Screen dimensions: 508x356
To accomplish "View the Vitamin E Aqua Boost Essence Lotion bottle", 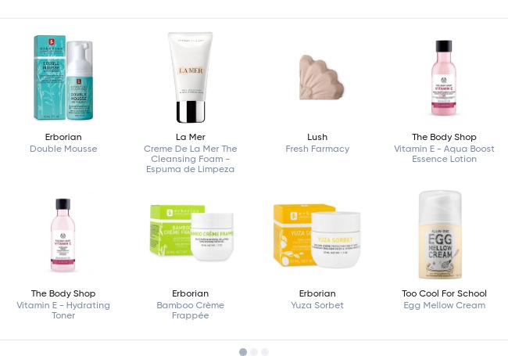I will (444, 77).
